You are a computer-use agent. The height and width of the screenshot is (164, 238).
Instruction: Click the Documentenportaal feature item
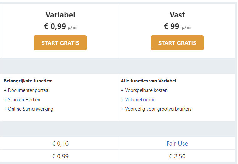pyautogui.click(x=28, y=90)
